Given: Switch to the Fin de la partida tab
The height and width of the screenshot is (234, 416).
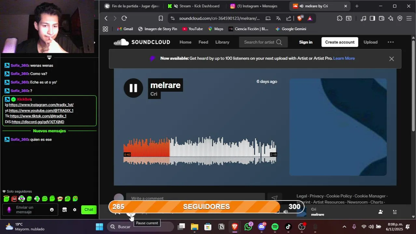Looking at the screenshot, I should click(x=132, y=6).
